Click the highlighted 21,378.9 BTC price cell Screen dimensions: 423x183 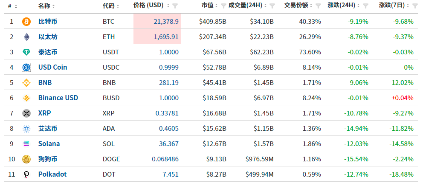pyautogui.click(x=157, y=22)
